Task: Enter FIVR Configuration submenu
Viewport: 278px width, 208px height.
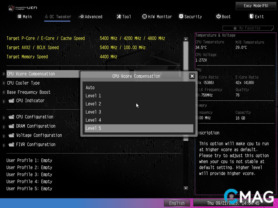Action: tap(36, 144)
